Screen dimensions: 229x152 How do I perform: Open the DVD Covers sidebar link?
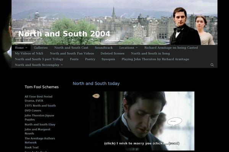click(x=33, y=111)
